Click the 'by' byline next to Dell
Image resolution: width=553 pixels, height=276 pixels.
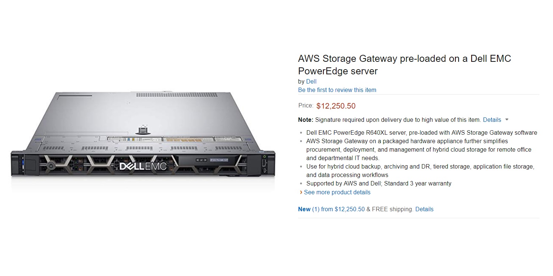point(302,81)
